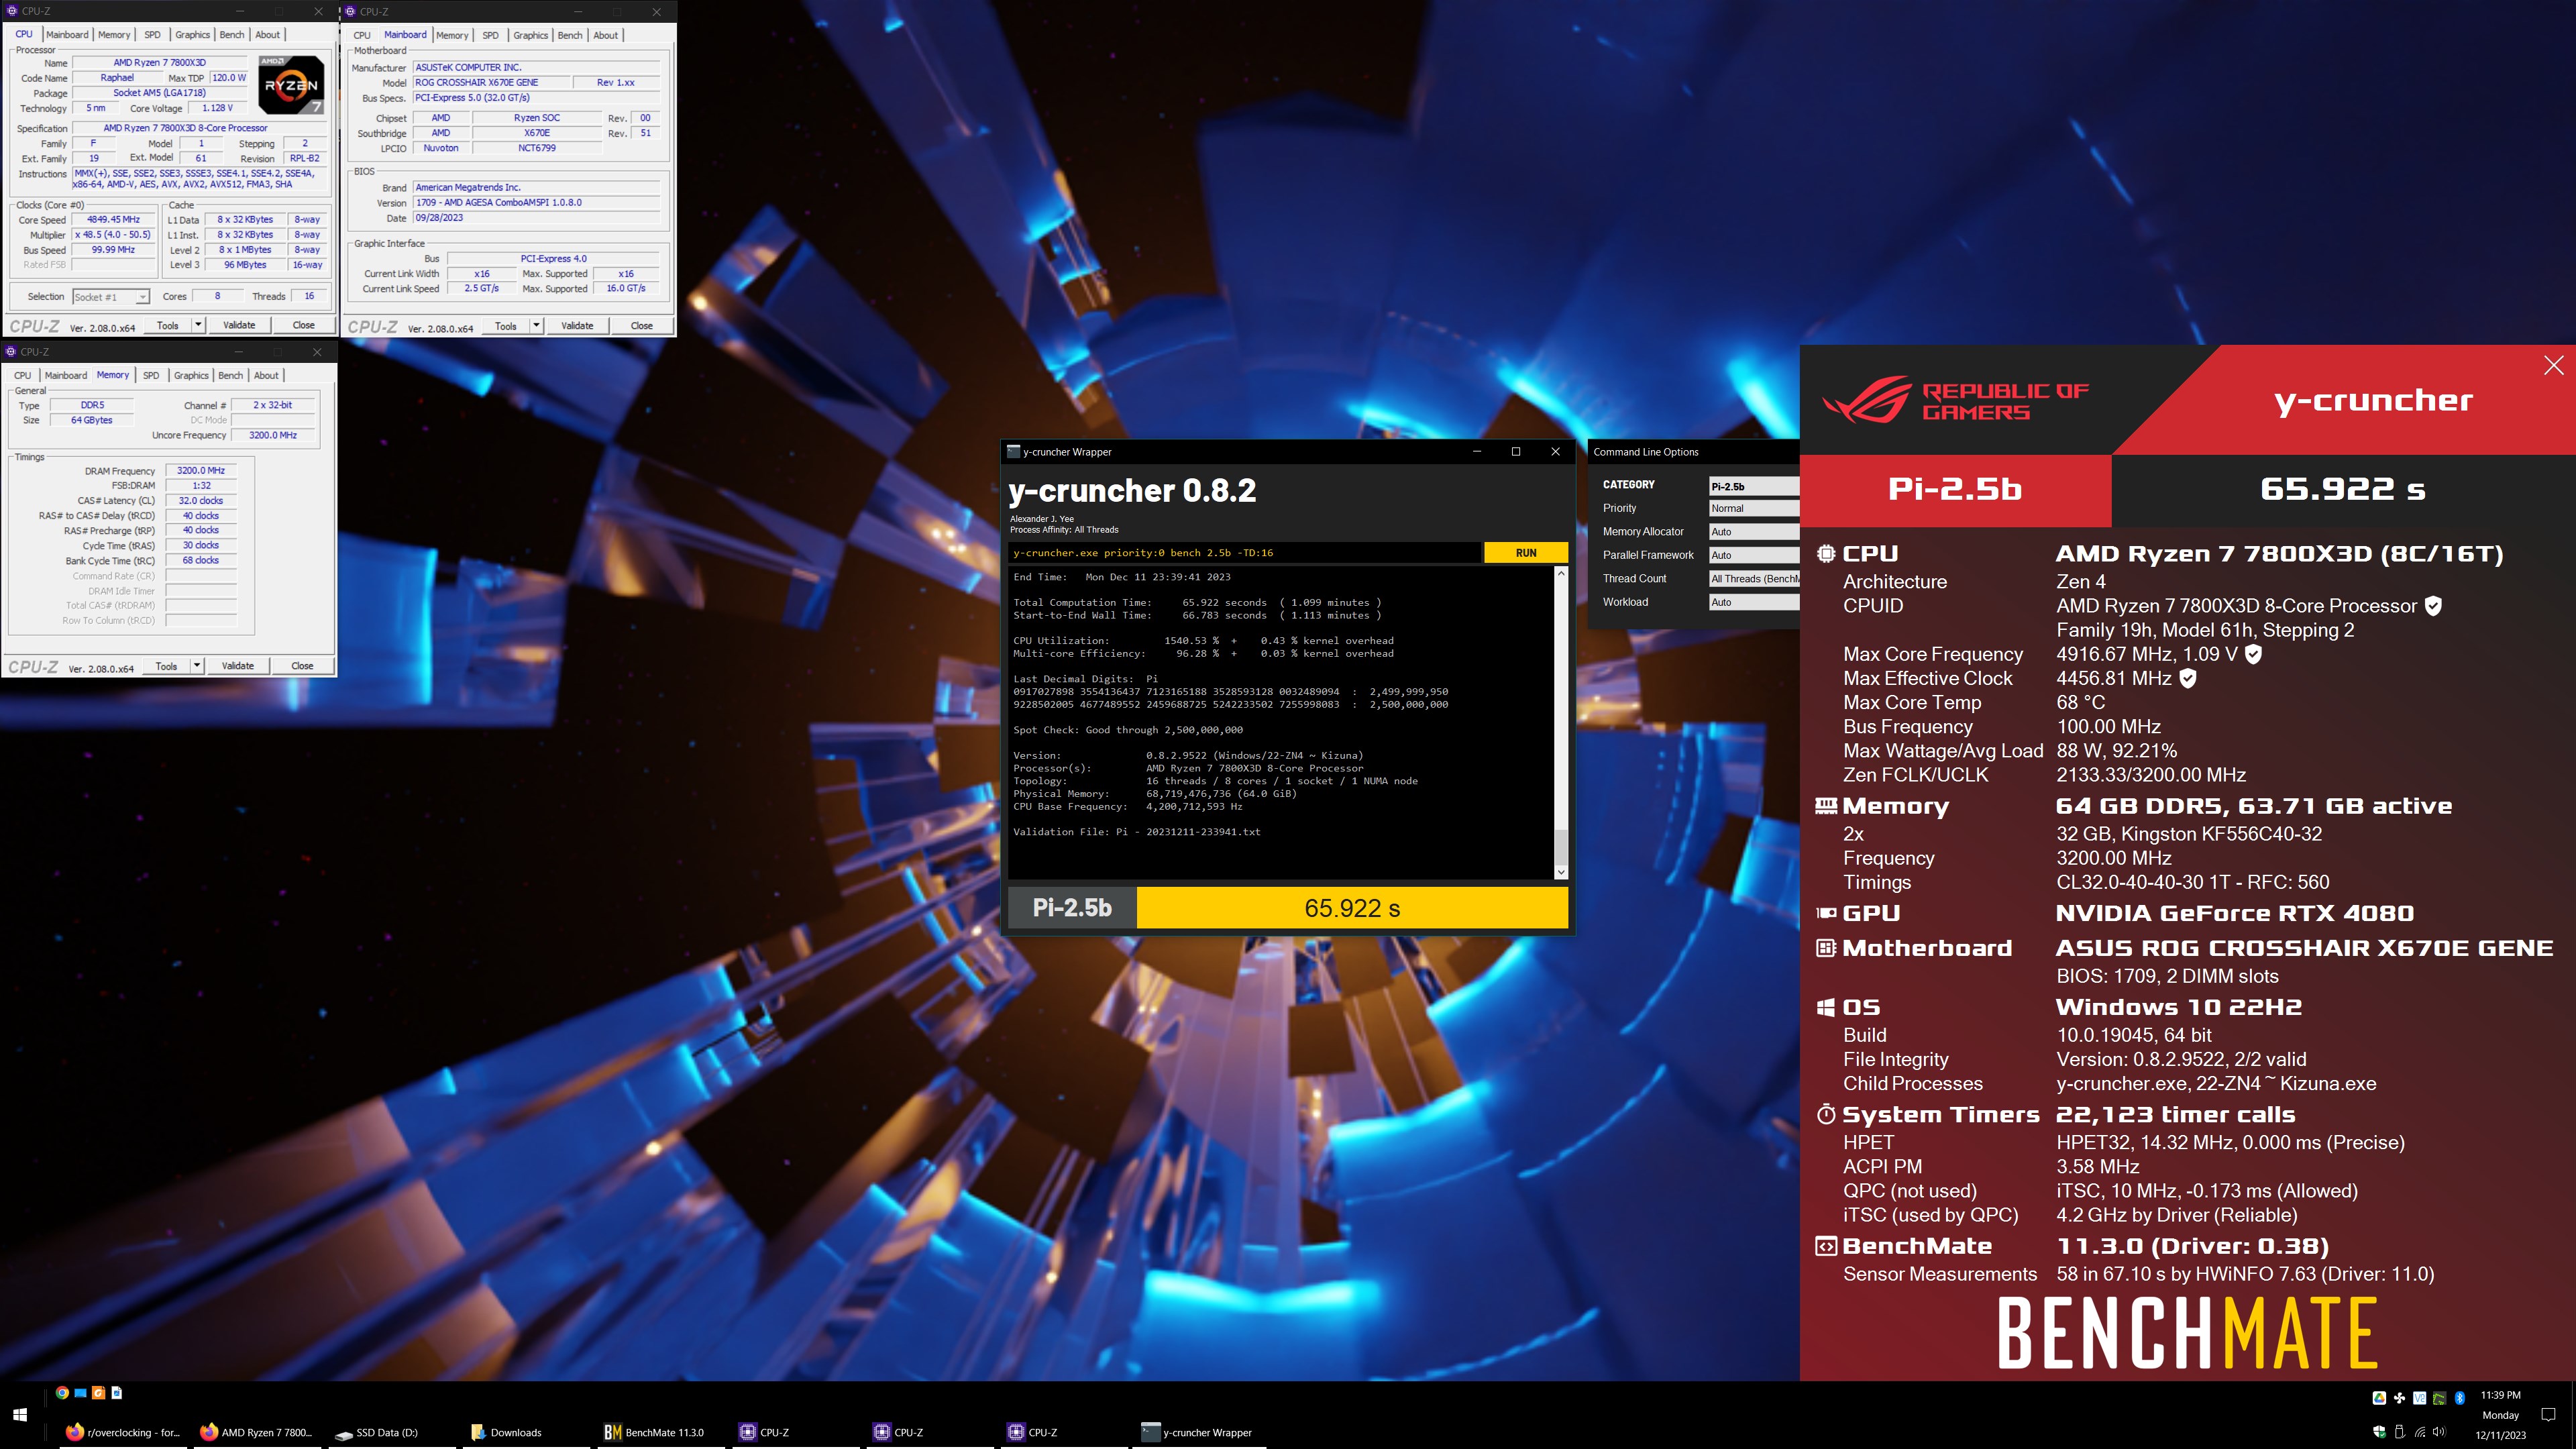This screenshot has height=1449, width=2576.
Task: Open SPD tab in CPU-Z Mainboard window
Action: (x=490, y=35)
